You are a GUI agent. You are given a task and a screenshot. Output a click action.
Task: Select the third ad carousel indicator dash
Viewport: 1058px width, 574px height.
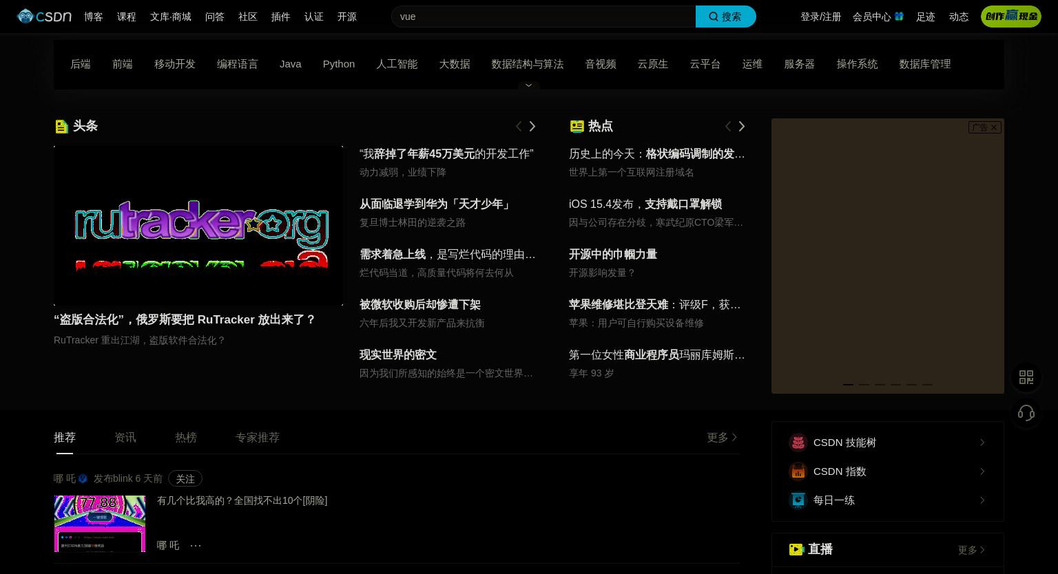pyautogui.click(x=880, y=385)
